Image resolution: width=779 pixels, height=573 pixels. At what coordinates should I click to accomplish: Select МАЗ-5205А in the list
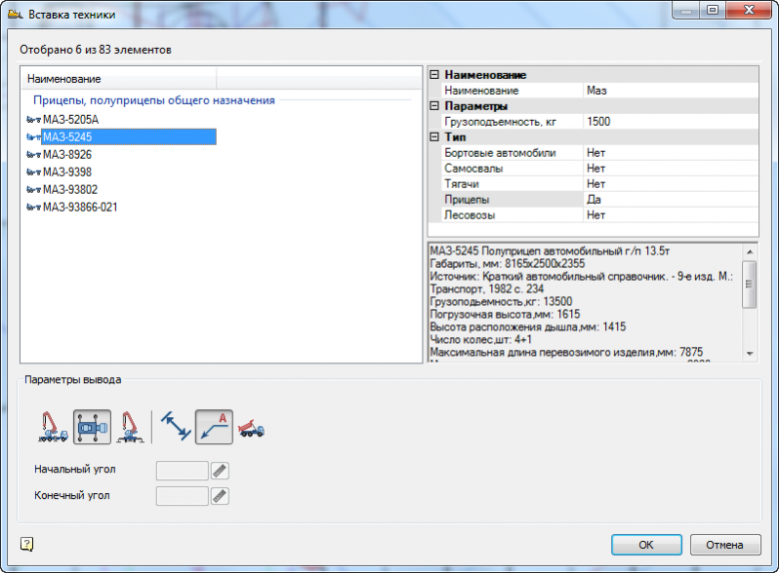[71, 120]
